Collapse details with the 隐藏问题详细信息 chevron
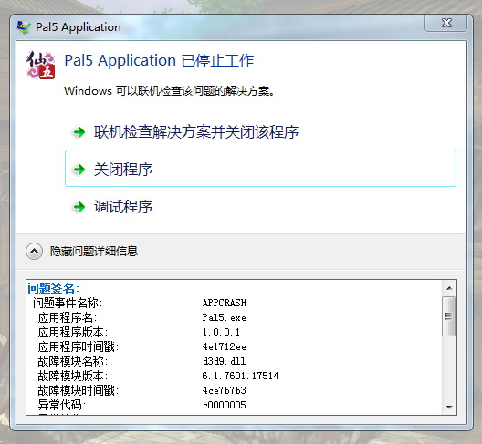The width and height of the screenshot is (482, 444). point(34,252)
